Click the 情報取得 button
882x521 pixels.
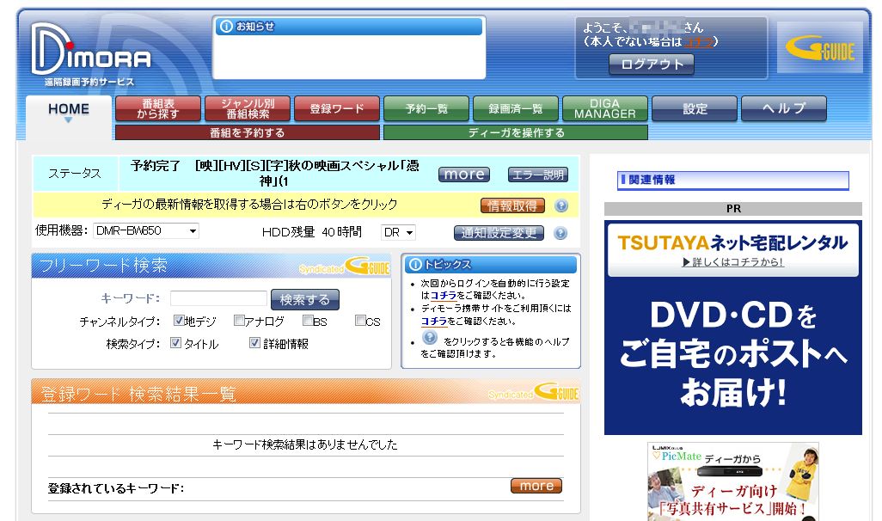(x=512, y=206)
